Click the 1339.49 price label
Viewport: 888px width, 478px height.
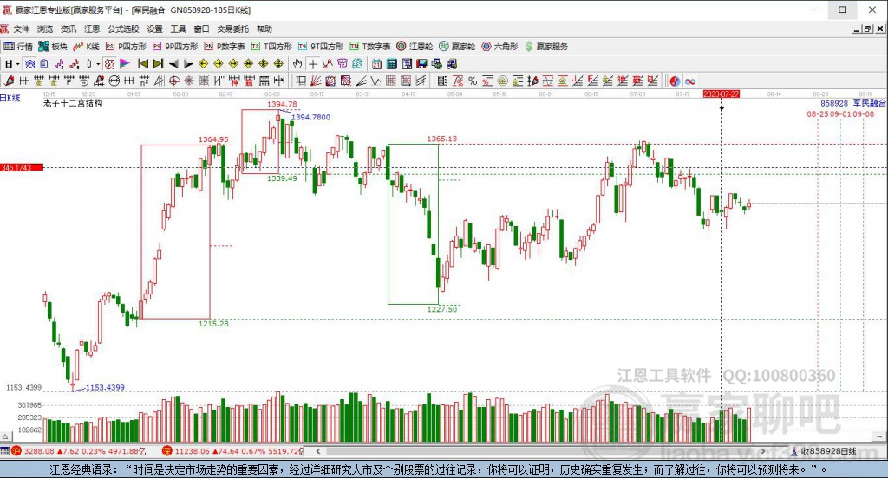282,178
